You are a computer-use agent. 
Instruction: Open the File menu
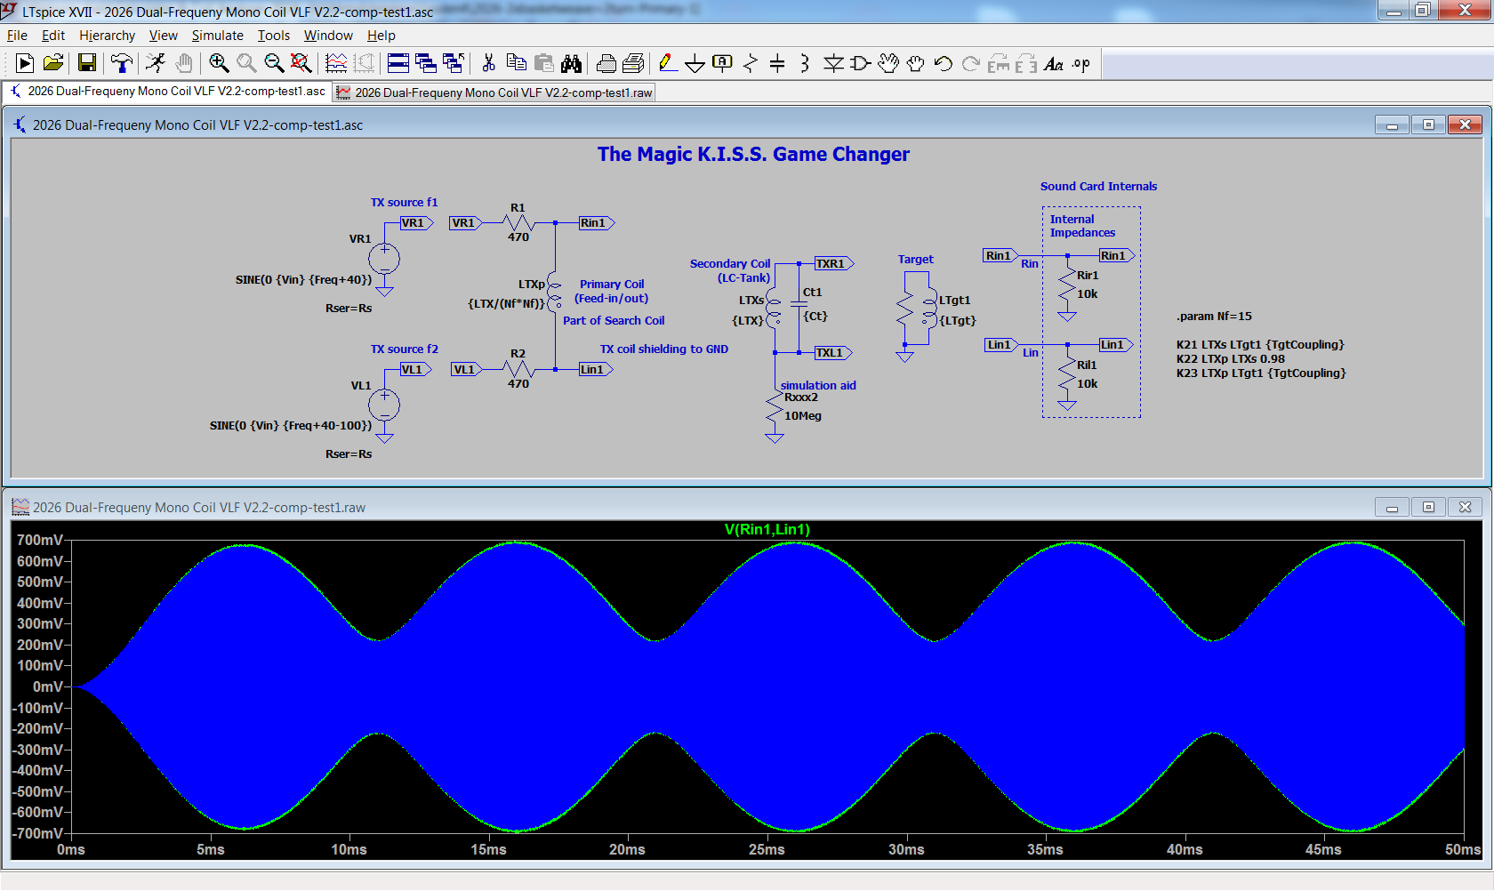click(17, 36)
